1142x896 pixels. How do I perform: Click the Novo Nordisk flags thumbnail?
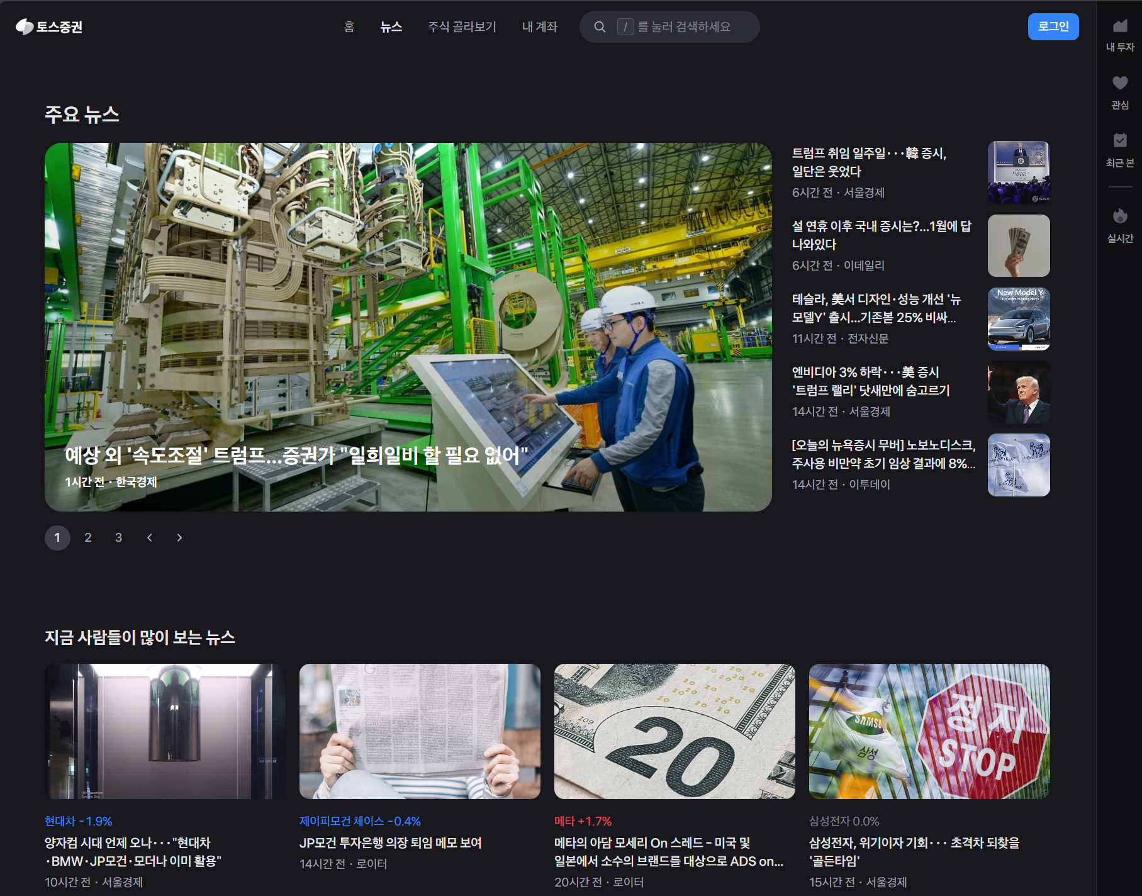coord(1019,465)
